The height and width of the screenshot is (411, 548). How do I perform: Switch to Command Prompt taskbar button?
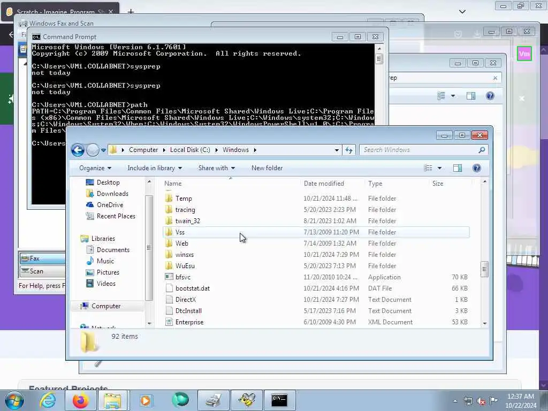(x=279, y=400)
